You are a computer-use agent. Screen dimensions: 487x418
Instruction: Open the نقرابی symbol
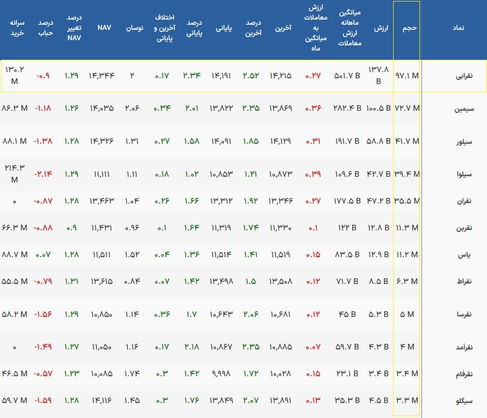[x=464, y=76]
